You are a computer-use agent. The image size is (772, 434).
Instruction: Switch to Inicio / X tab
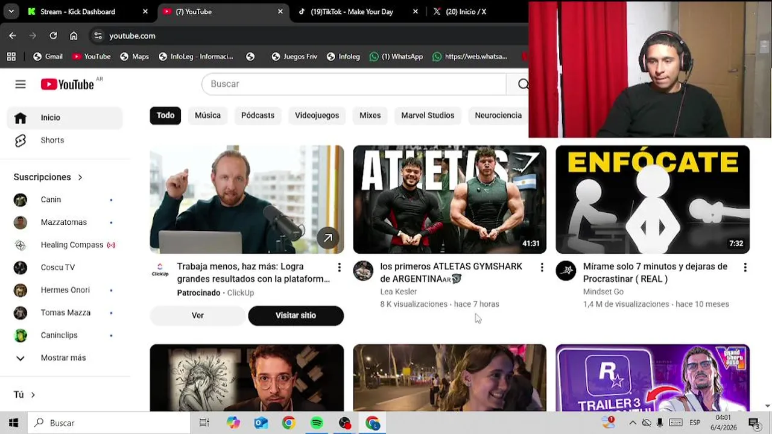point(466,11)
